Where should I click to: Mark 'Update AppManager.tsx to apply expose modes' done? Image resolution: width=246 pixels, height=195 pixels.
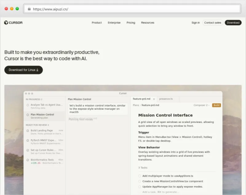click(x=140, y=187)
